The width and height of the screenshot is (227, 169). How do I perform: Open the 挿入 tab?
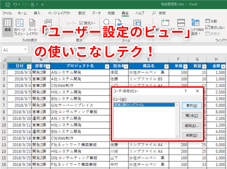[x=37, y=13]
